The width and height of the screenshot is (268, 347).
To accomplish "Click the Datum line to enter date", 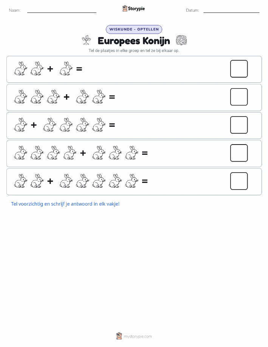I will pyautogui.click(x=231, y=11).
